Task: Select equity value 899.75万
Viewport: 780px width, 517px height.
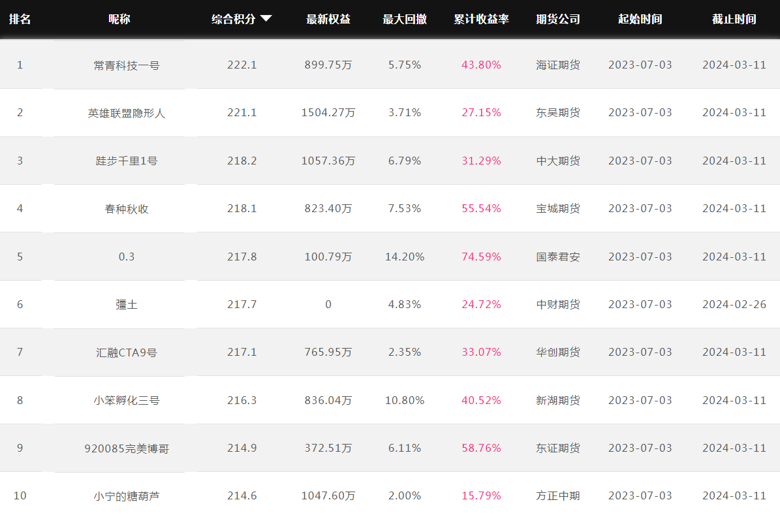Action: 328,65
